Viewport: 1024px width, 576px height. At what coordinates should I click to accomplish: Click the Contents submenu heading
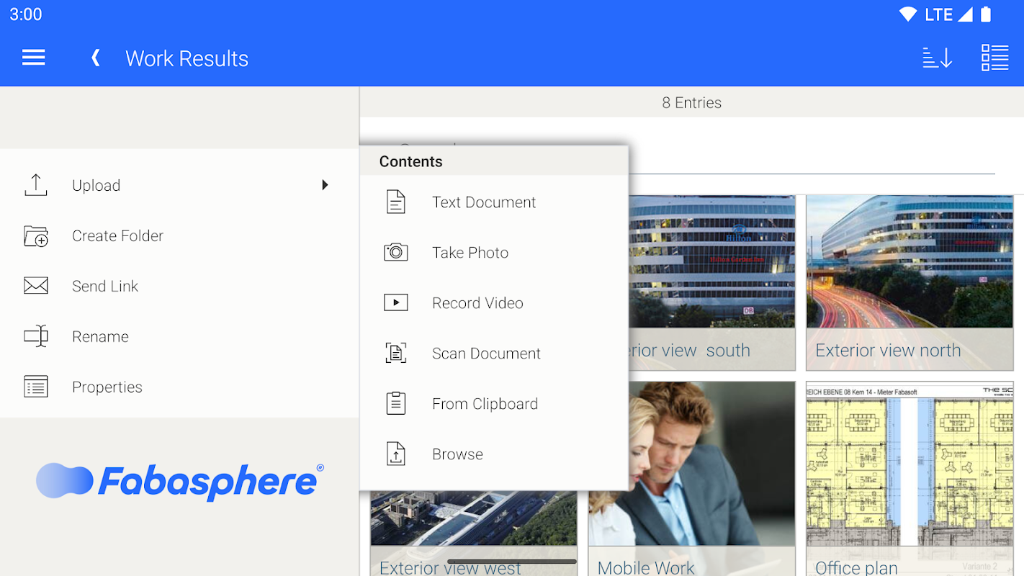(x=411, y=161)
